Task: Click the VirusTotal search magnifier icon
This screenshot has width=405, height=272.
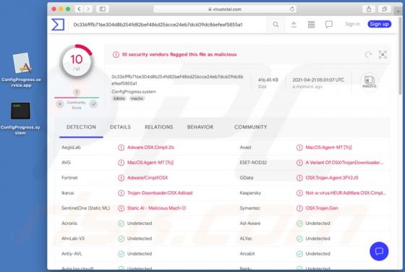Action: [x=276, y=25]
